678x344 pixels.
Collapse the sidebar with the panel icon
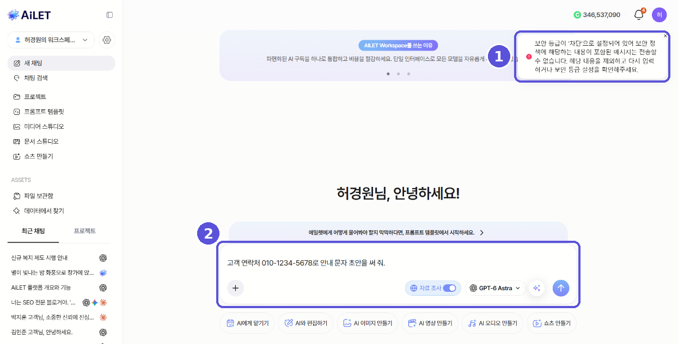pos(109,15)
